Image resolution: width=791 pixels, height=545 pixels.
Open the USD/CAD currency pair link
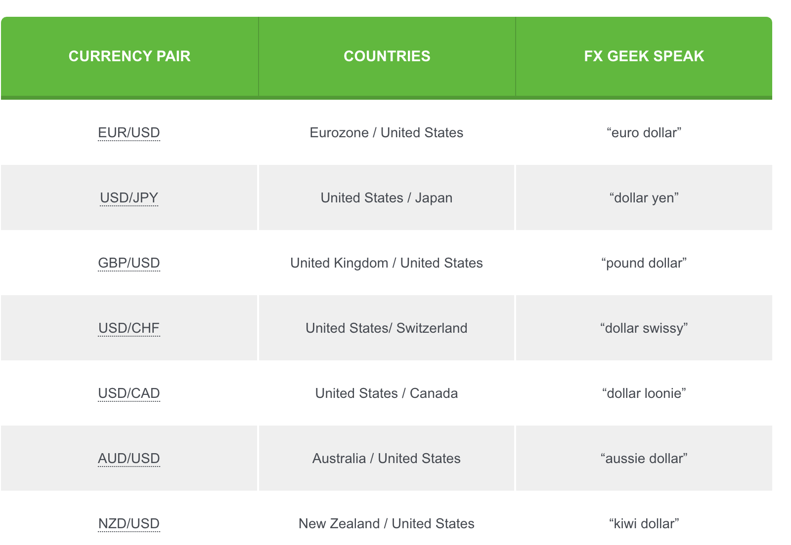point(129,393)
